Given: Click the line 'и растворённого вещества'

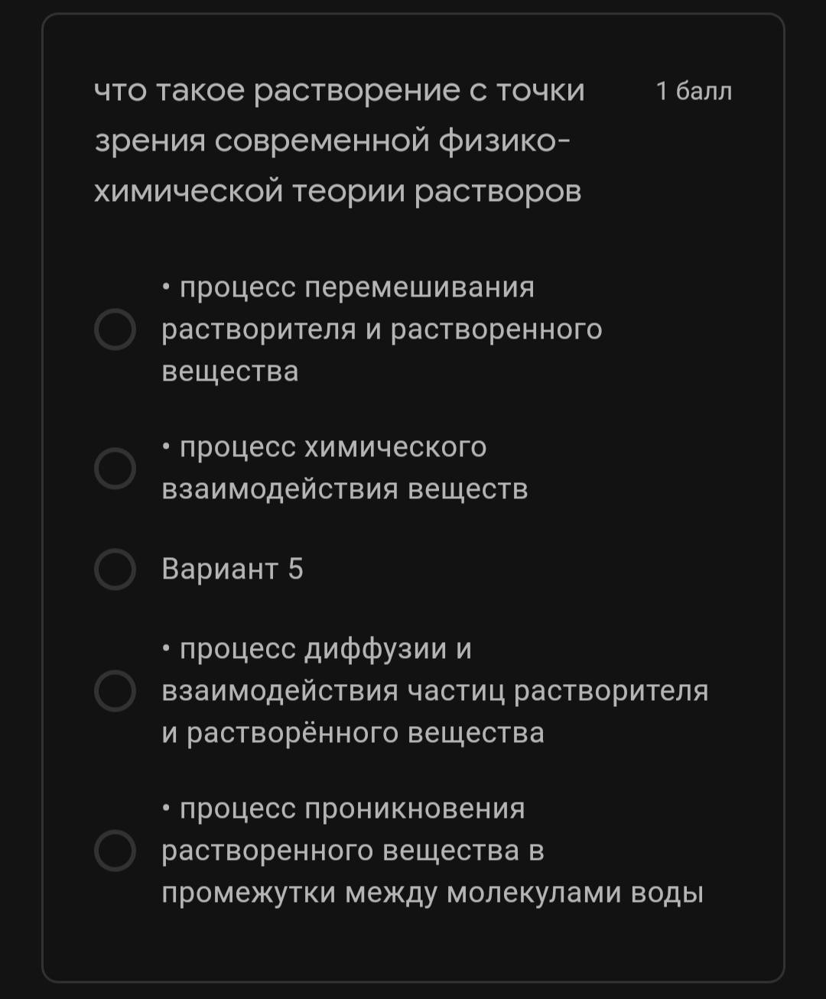Looking at the screenshot, I should (353, 733).
